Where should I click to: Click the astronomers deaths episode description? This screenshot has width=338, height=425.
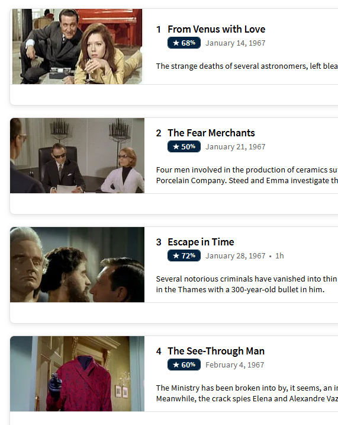247,66
